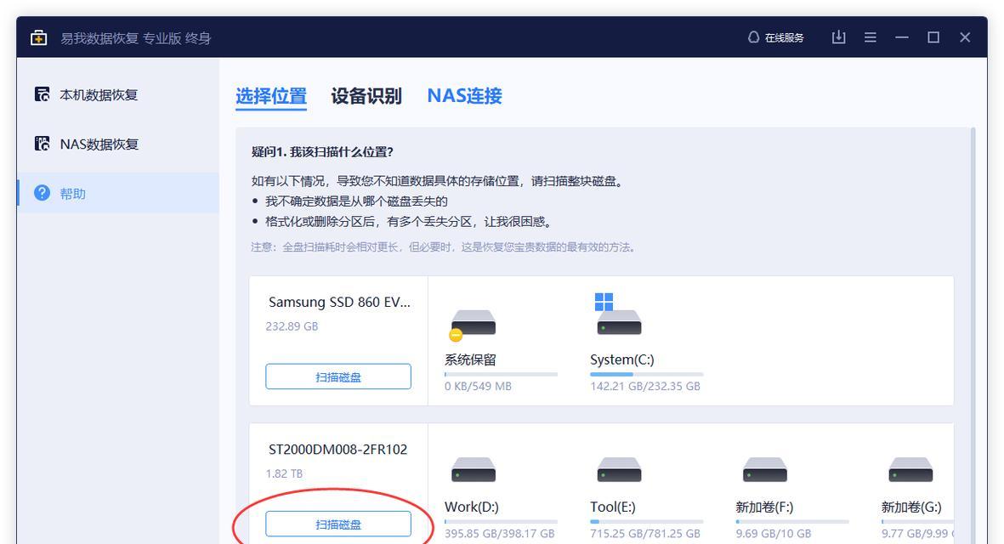This screenshot has width=1004, height=544.
Task: Select the NAS data recovery sidebar icon
Action: click(x=42, y=144)
